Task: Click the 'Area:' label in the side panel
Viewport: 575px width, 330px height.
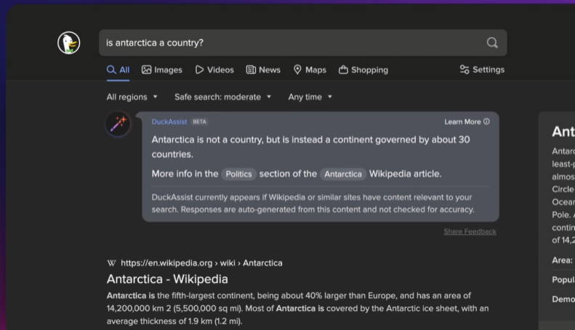Action: (562, 260)
